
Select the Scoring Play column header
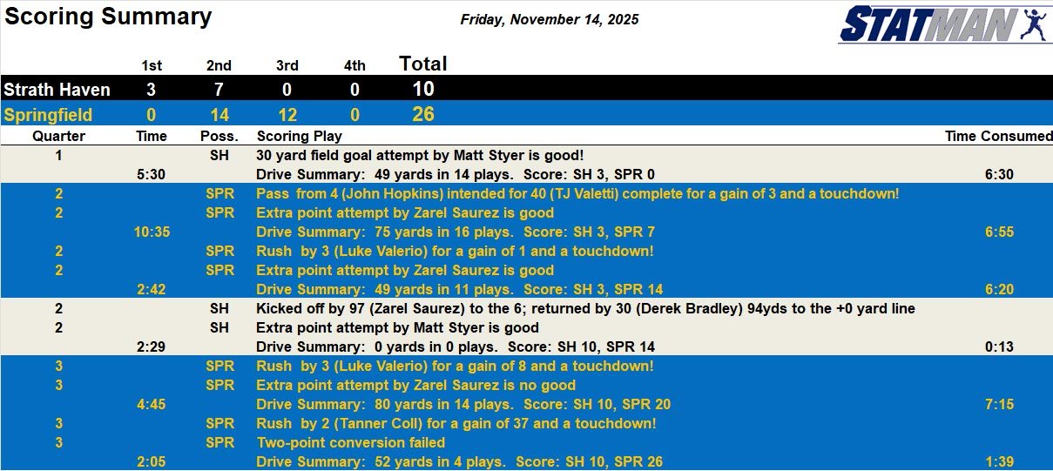(x=299, y=136)
